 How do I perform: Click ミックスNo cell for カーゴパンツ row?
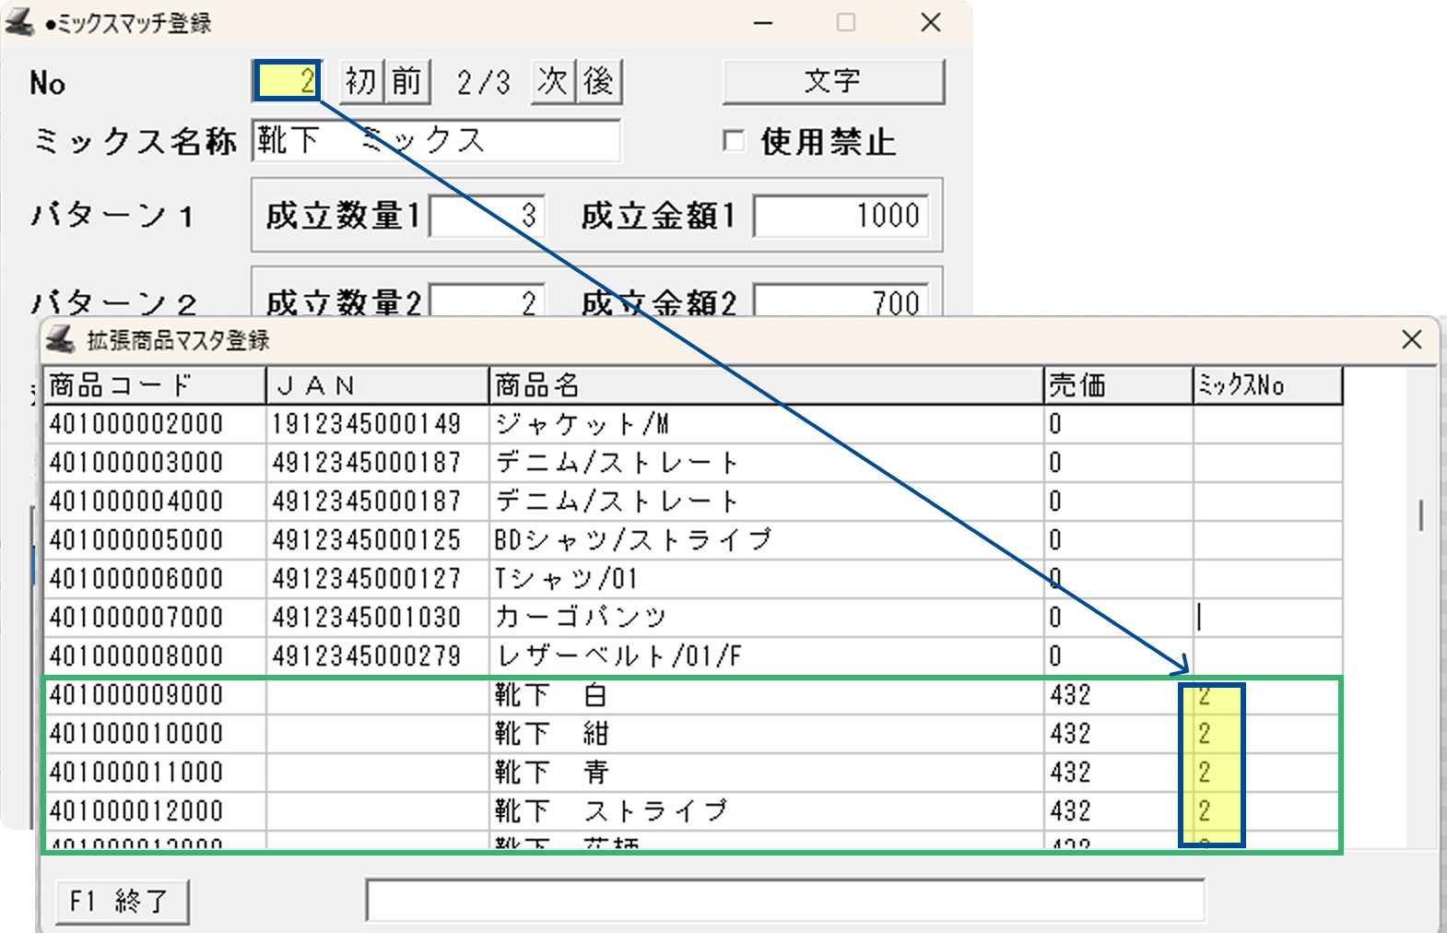pyautogui.click(x=1266, y=617)
